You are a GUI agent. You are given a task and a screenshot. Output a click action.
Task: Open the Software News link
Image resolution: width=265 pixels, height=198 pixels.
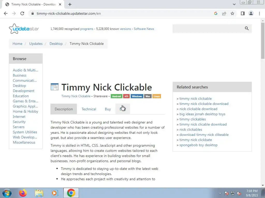click(144, 29)
